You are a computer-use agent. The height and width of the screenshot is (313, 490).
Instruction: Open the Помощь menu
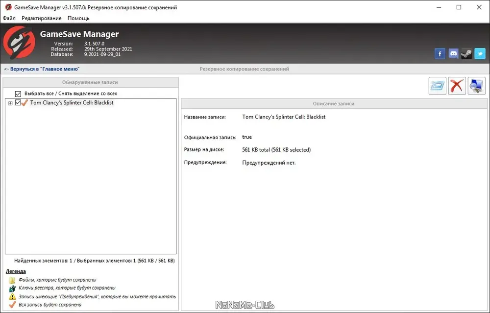(78, 18)
